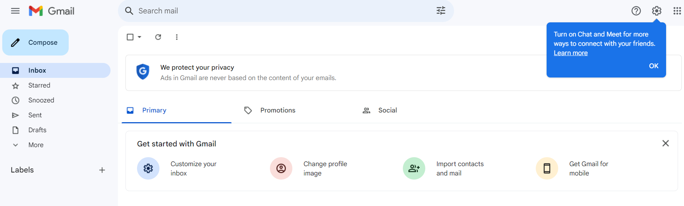Click the Compose button
This screenshot has width=684, height=206.
coord(35,42)
